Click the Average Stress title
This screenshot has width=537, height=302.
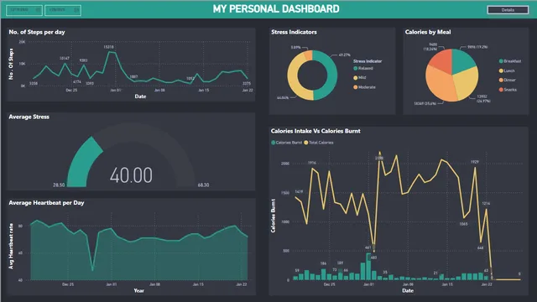29,117
